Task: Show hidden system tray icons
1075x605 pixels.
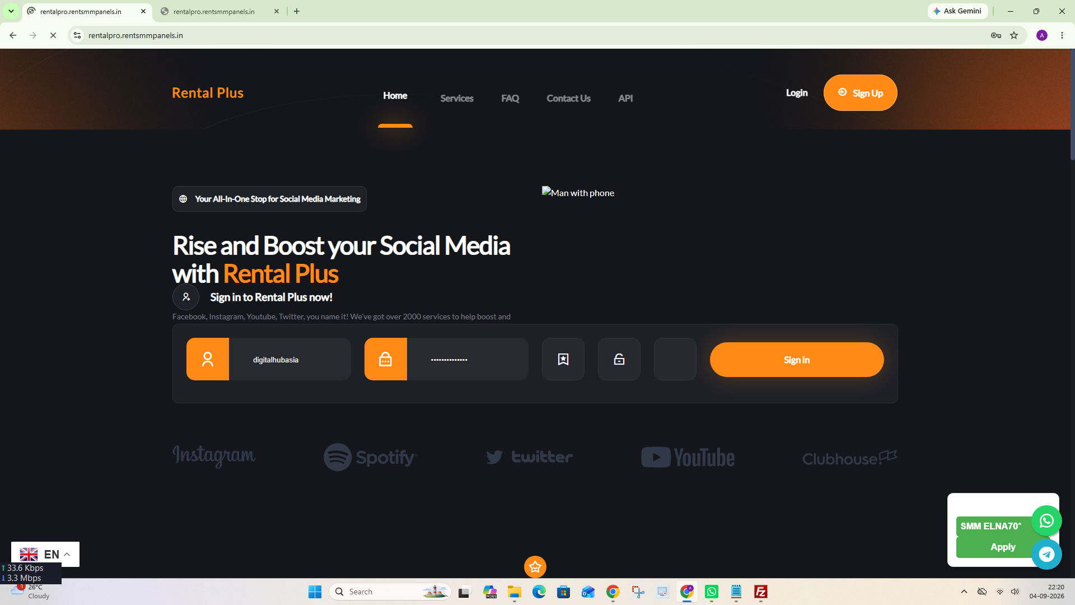Action: point(964,592)
